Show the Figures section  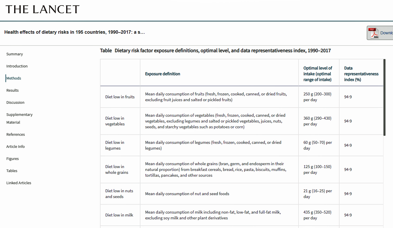point(12,159)
